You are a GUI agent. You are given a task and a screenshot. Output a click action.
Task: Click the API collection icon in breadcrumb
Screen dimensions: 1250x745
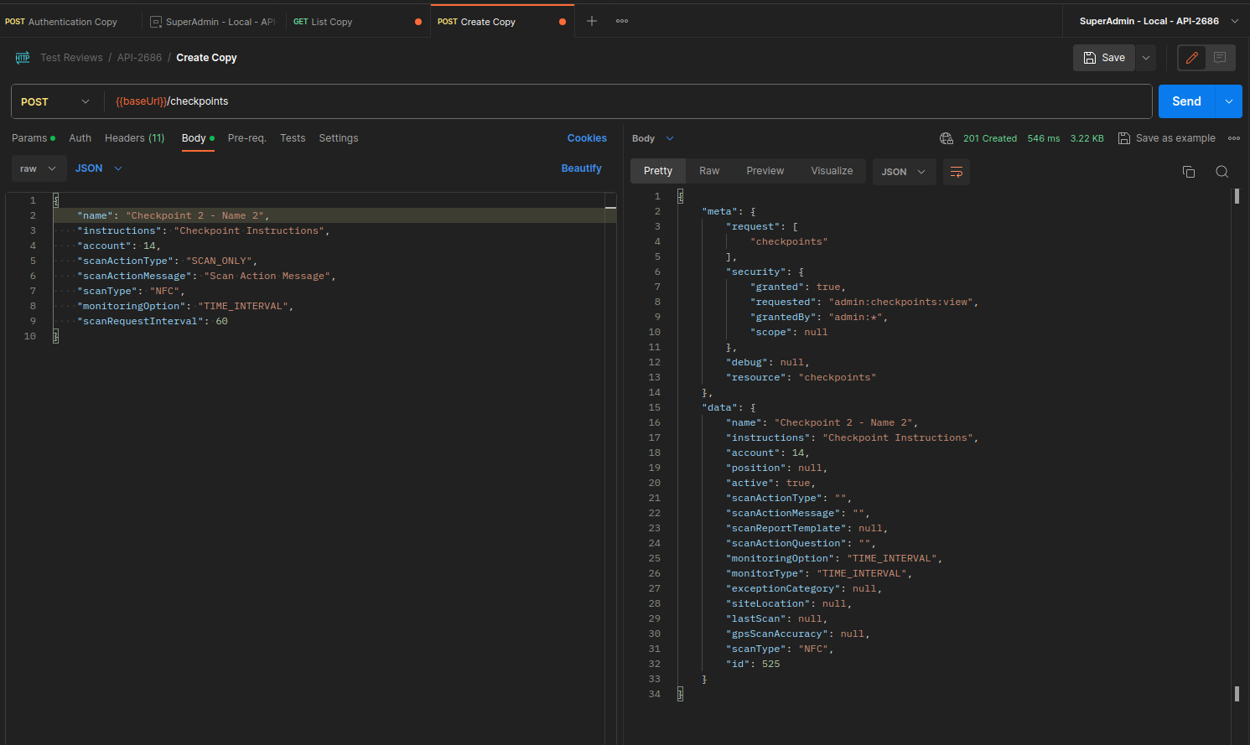[22, 57]
